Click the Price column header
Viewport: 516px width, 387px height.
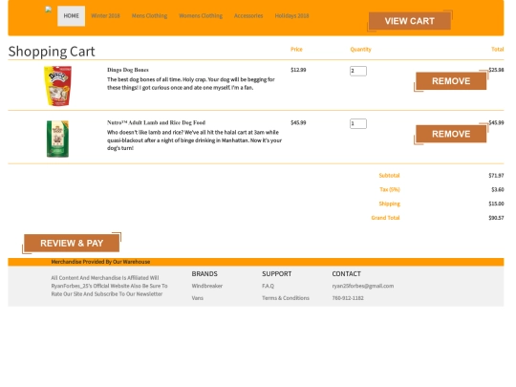296,50
